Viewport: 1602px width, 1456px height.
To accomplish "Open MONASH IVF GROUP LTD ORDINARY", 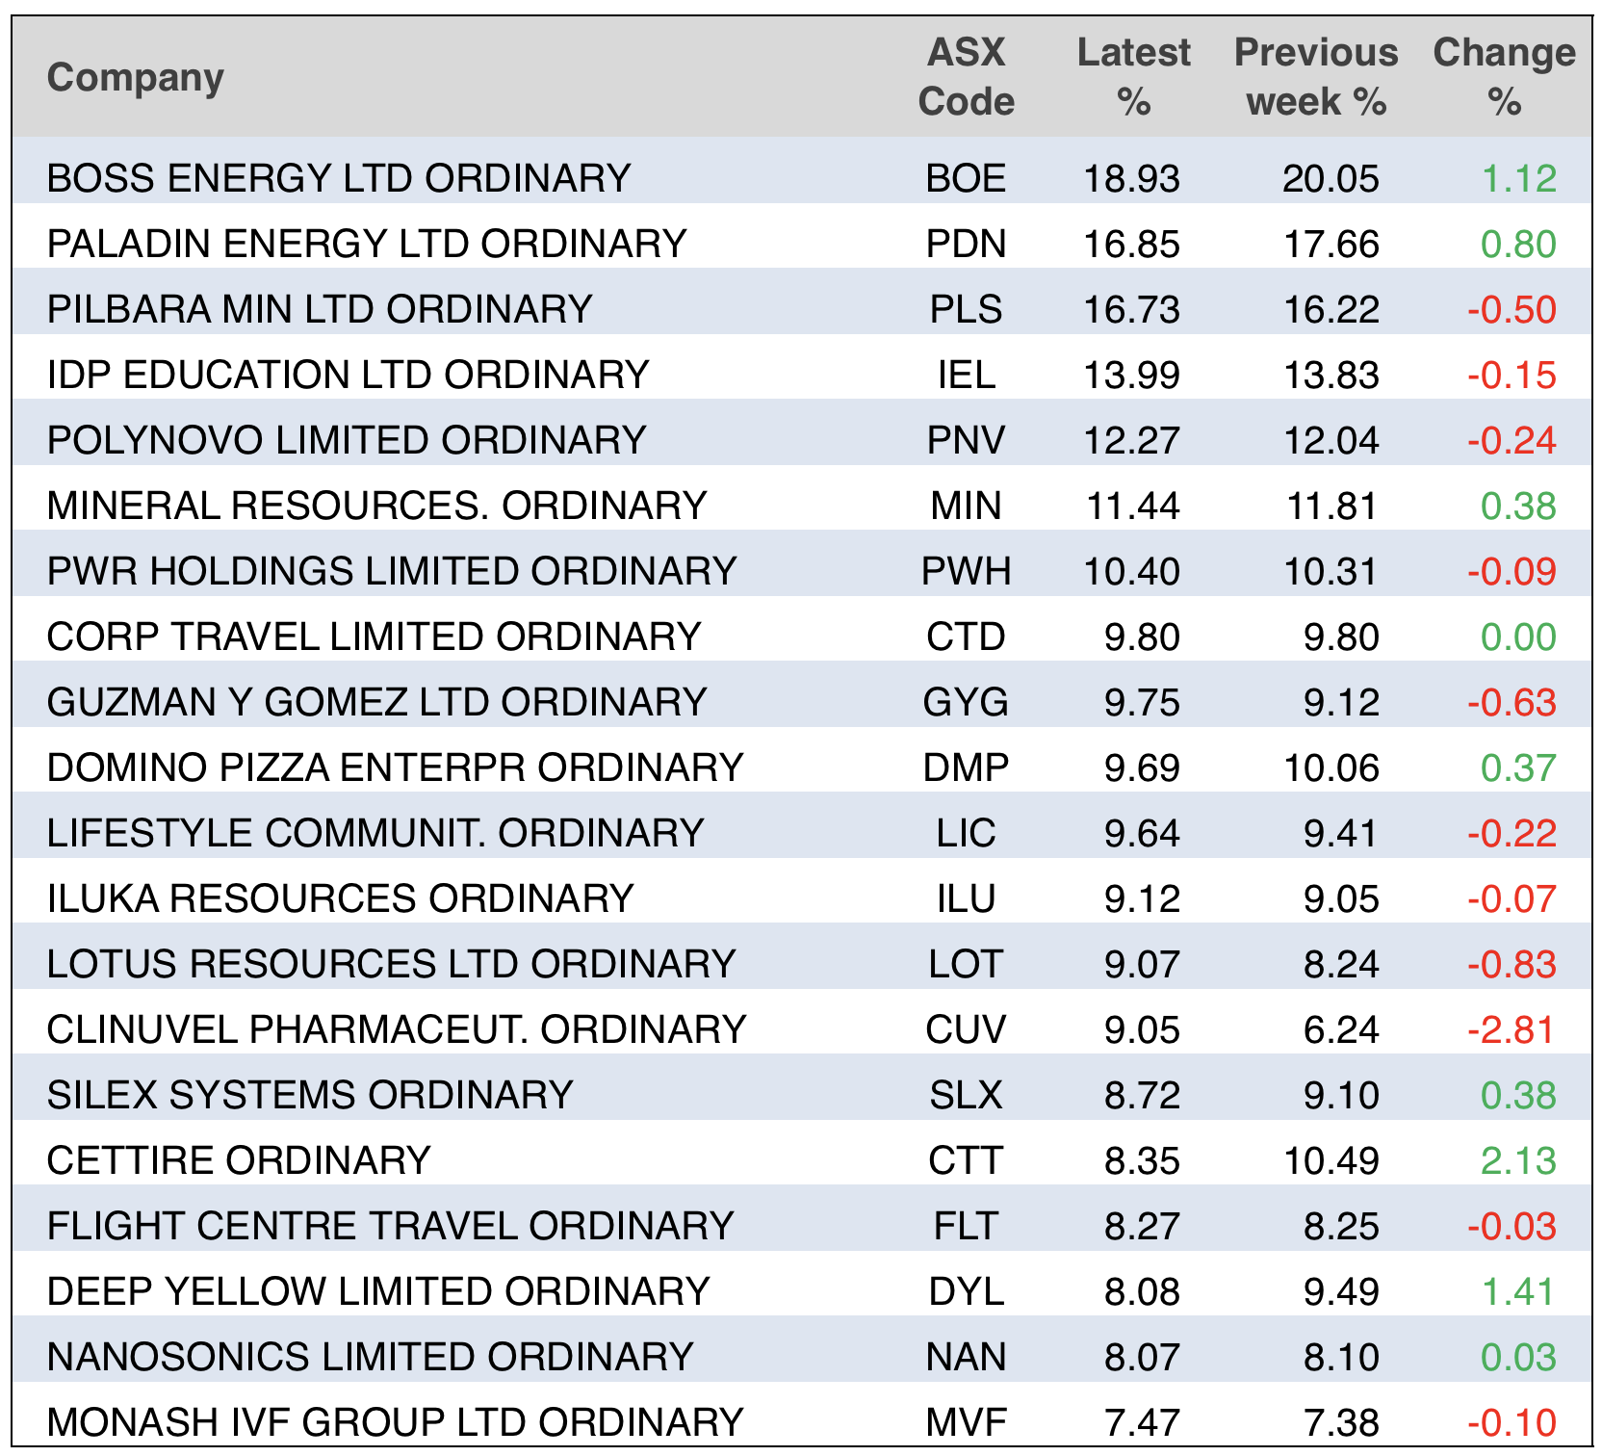I will [x=395, y=1422].
